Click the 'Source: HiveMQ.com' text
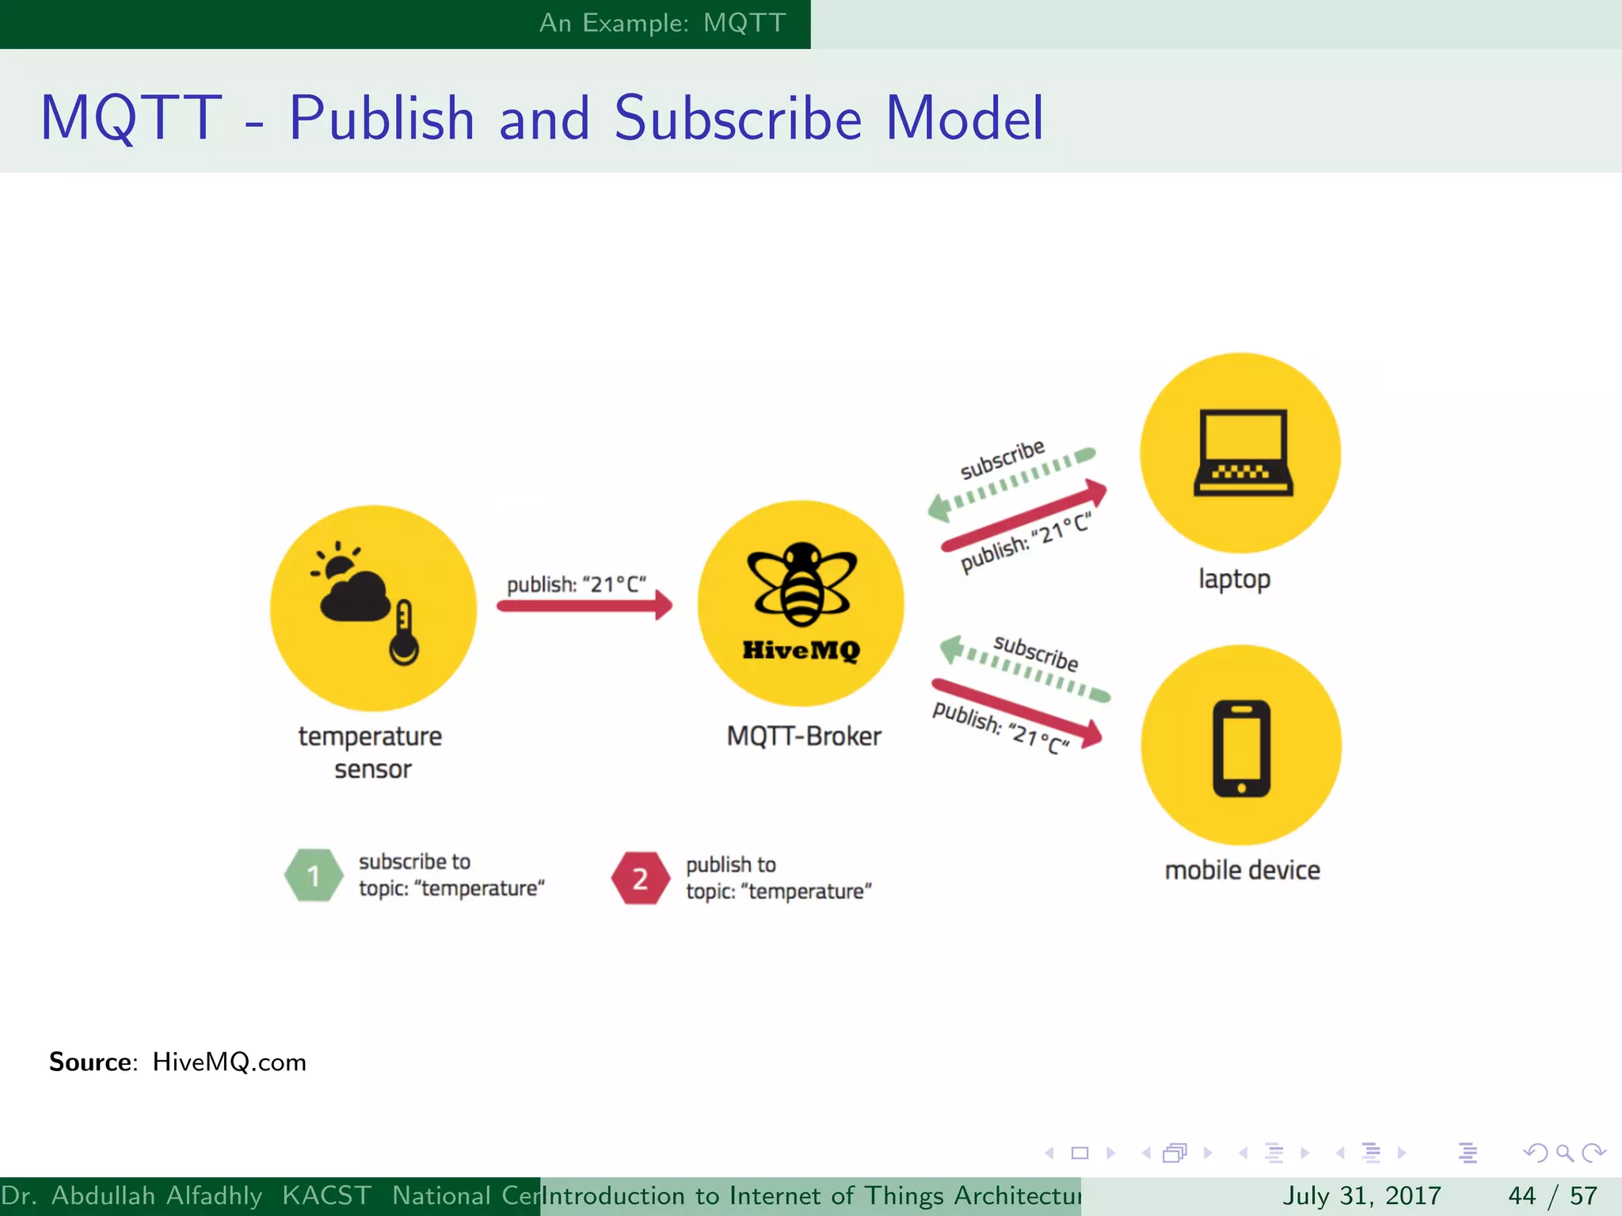Screen dimensions: 1622x1216 tap(177, 1062)
